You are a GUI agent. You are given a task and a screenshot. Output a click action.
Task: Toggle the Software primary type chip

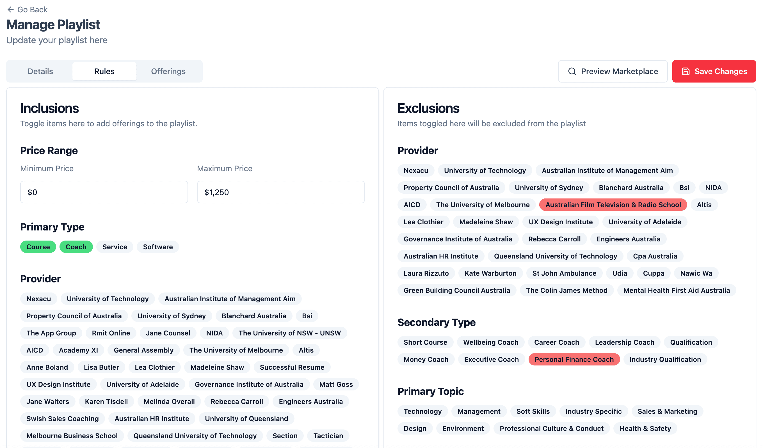pyautogui.click(x=158, y=247)
